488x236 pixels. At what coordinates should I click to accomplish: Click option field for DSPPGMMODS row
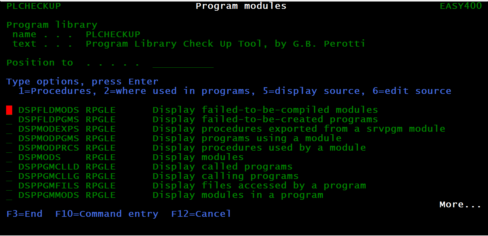coord(9,195)
